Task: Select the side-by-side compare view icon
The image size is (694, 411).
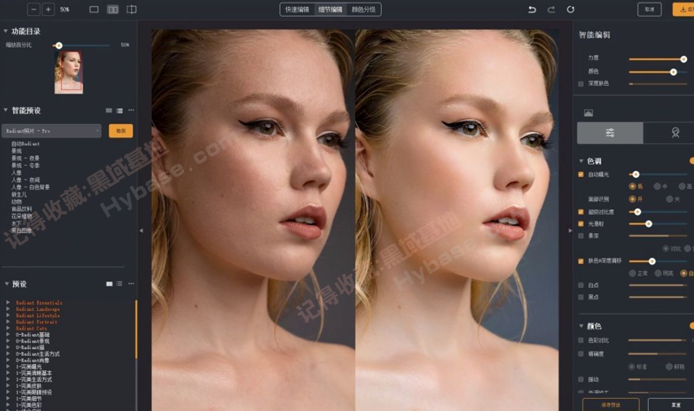Action: 113,9
